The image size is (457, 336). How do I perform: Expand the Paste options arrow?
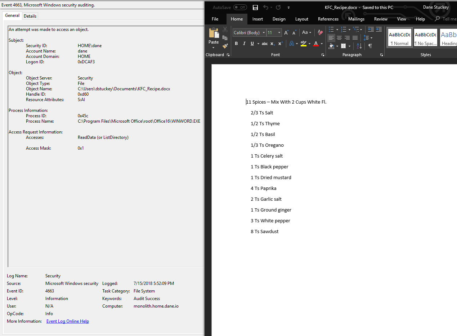[214, 47]
